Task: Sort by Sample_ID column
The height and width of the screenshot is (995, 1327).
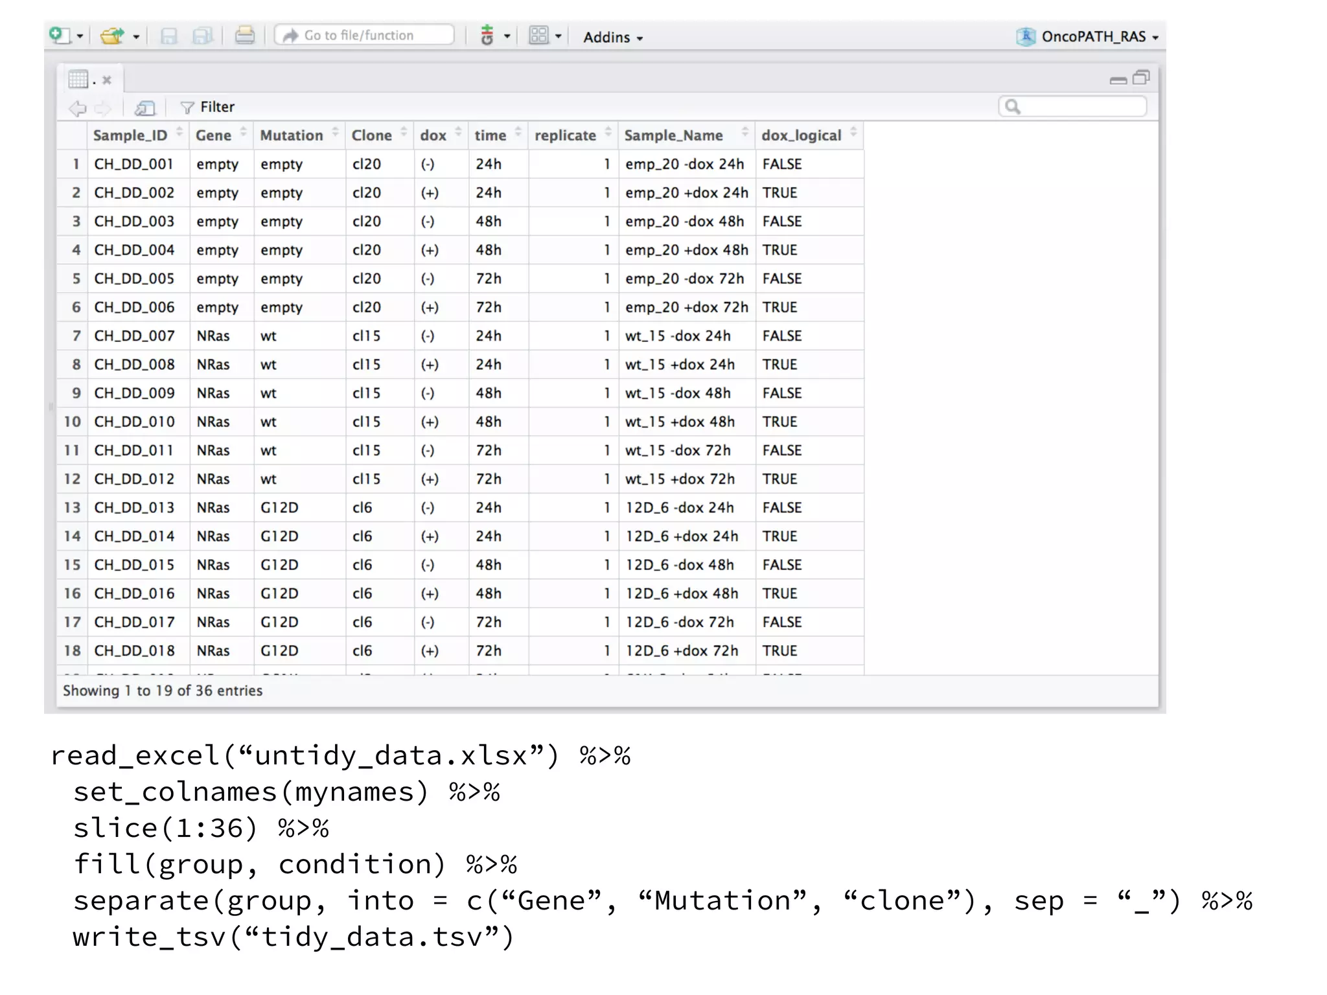Action: coord(138,135)
